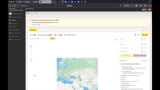The height and width of the screenshot is (90, 160).
Task: Switch to the Рейсы tab
Action: [x=58, y=35]
